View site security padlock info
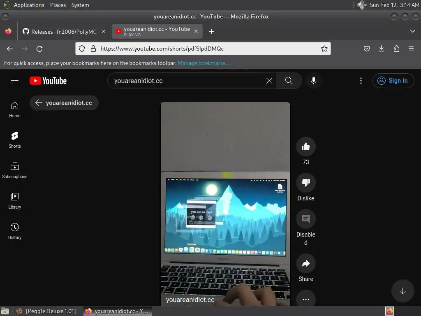This screenshot has width=421, height=316. point(93,49)
